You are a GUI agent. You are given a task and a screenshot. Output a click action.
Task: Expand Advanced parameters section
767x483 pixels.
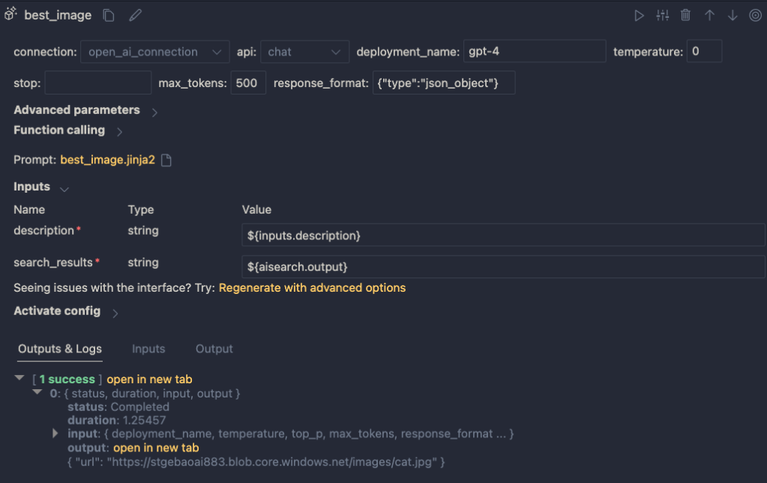coord(154,112)
